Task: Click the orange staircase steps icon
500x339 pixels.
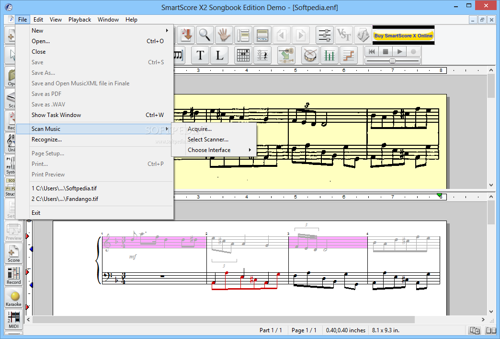Action: [349, 55]
